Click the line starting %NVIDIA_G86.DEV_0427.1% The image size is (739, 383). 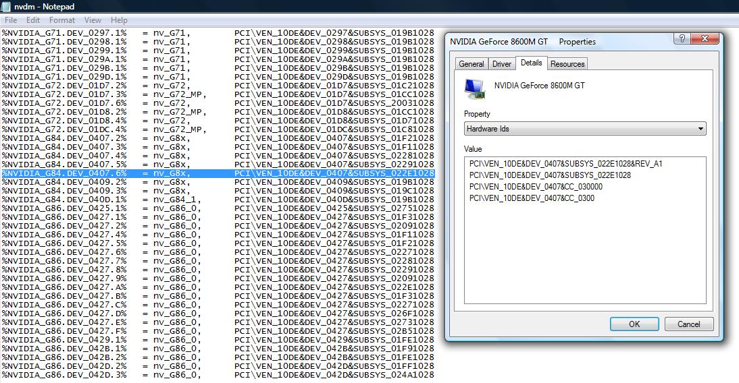[x=218, y=217]
